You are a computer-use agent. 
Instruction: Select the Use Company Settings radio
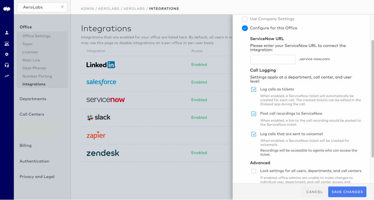[x=244, y=19]
